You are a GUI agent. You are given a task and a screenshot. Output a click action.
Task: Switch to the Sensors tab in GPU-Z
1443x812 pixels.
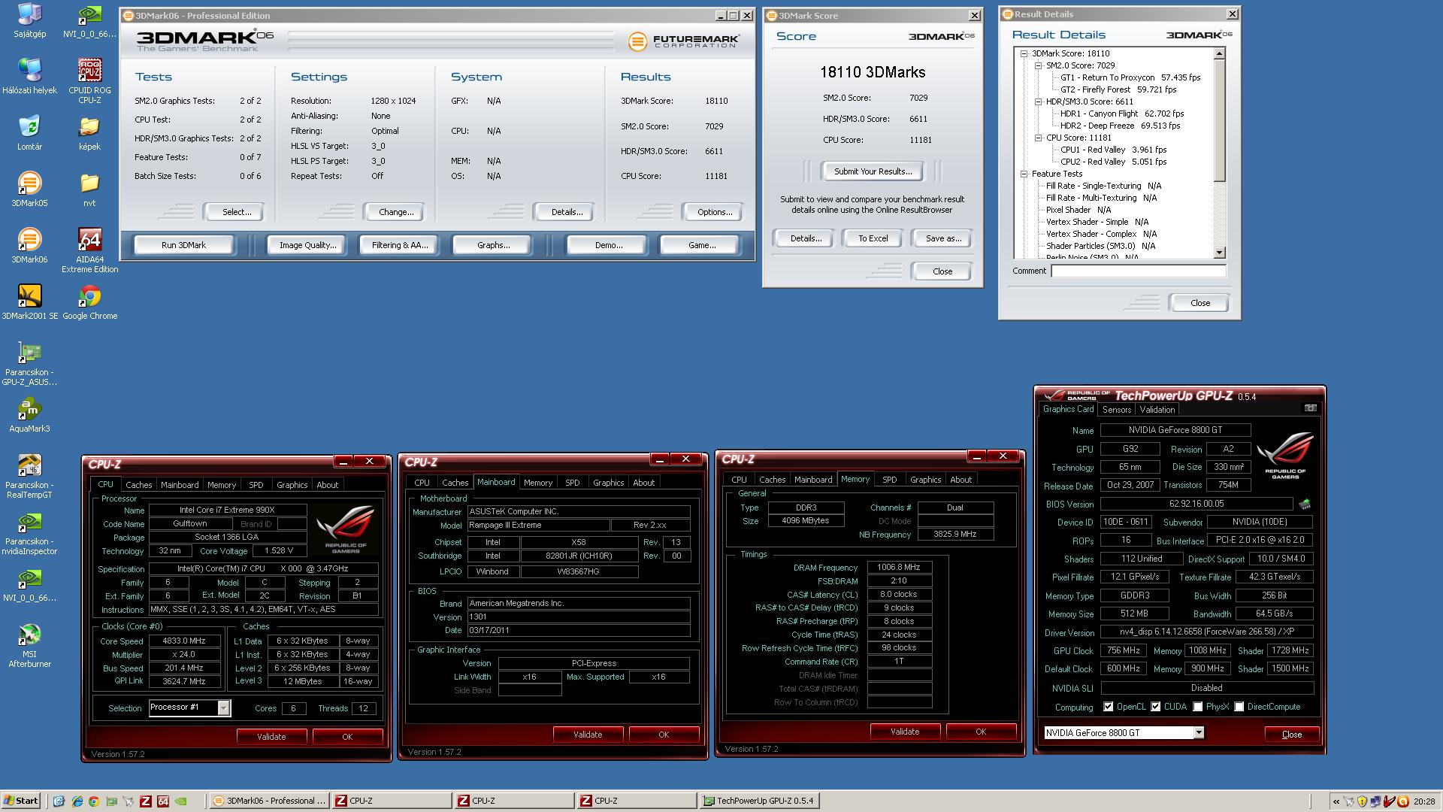click(1116, 410)
